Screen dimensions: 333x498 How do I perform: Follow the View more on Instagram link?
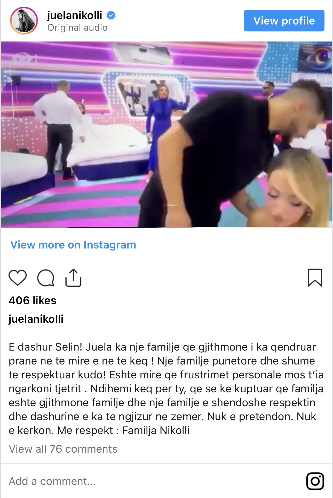[x=73, y=245]
